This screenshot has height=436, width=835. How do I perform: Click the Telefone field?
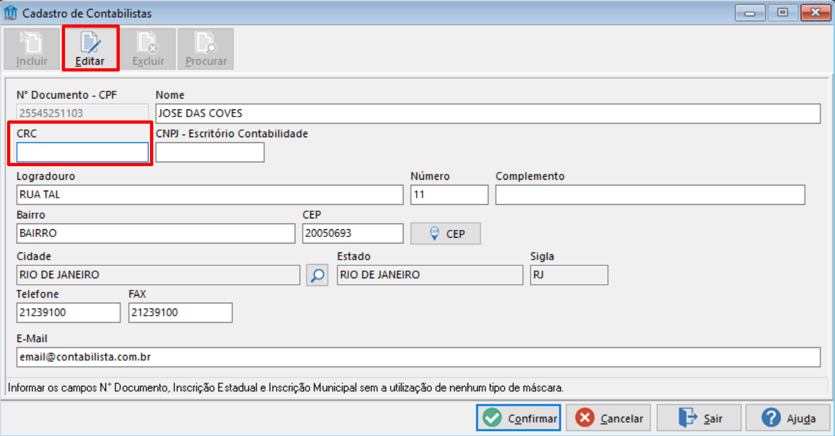coord(68,312)
